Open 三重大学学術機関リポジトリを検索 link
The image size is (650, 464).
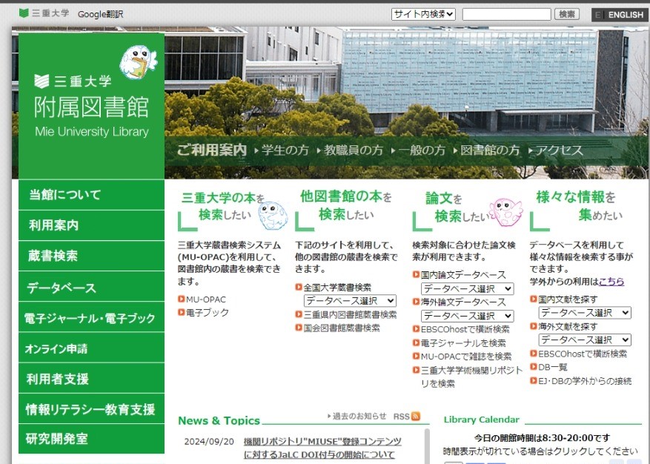[471, 377]
